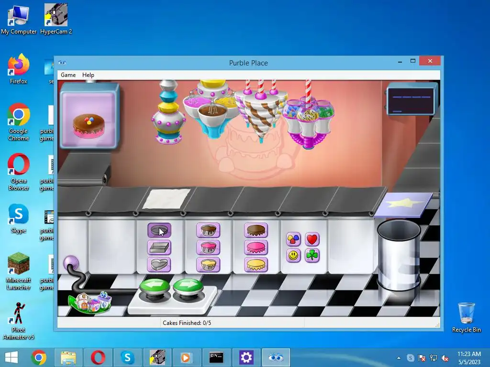Image resolution: width=490 pixels, height=367 pixels.
Task: Click the Windows Start button
Action: [x=11, y=357]
